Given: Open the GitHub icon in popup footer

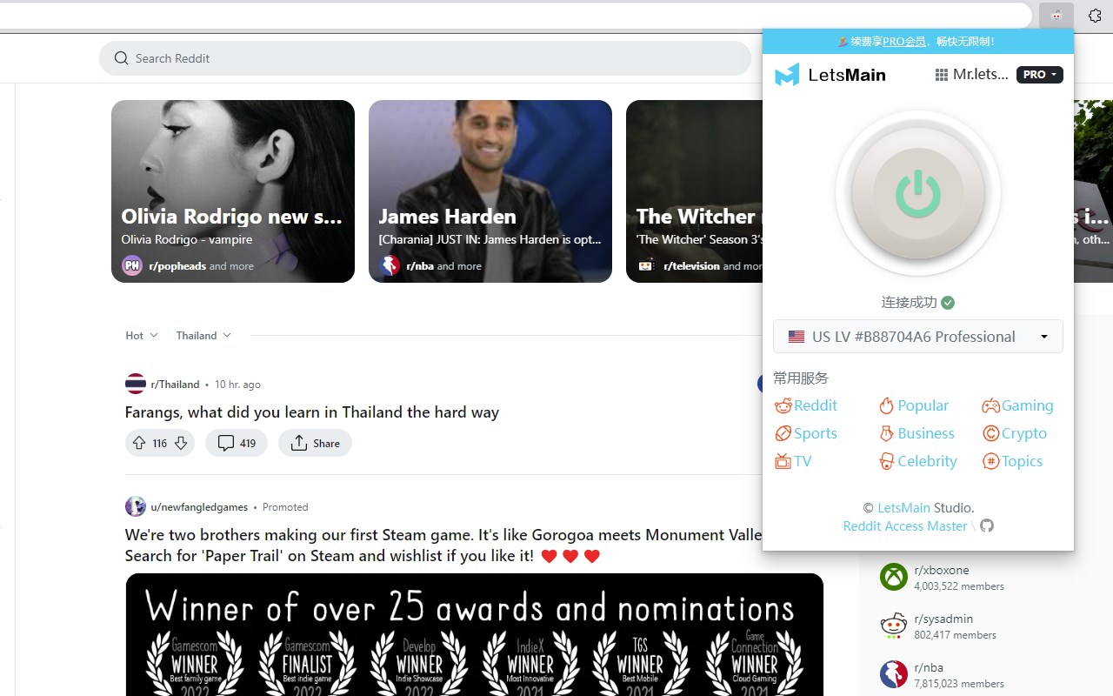Looking at the screenshot, I should 986,525.
